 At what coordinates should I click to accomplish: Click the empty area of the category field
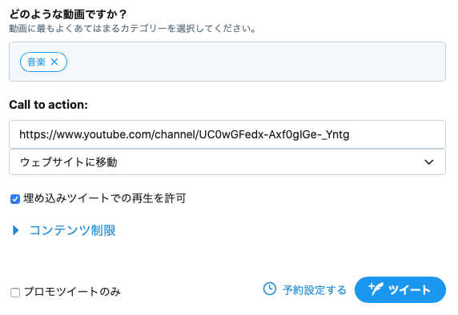[255, 62]
